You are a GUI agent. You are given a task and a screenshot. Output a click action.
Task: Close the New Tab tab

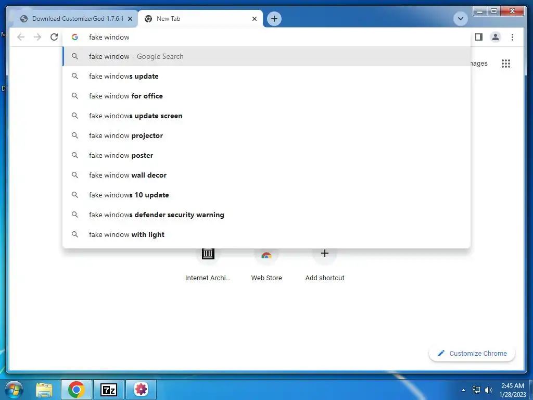click(x=254, y=19)
